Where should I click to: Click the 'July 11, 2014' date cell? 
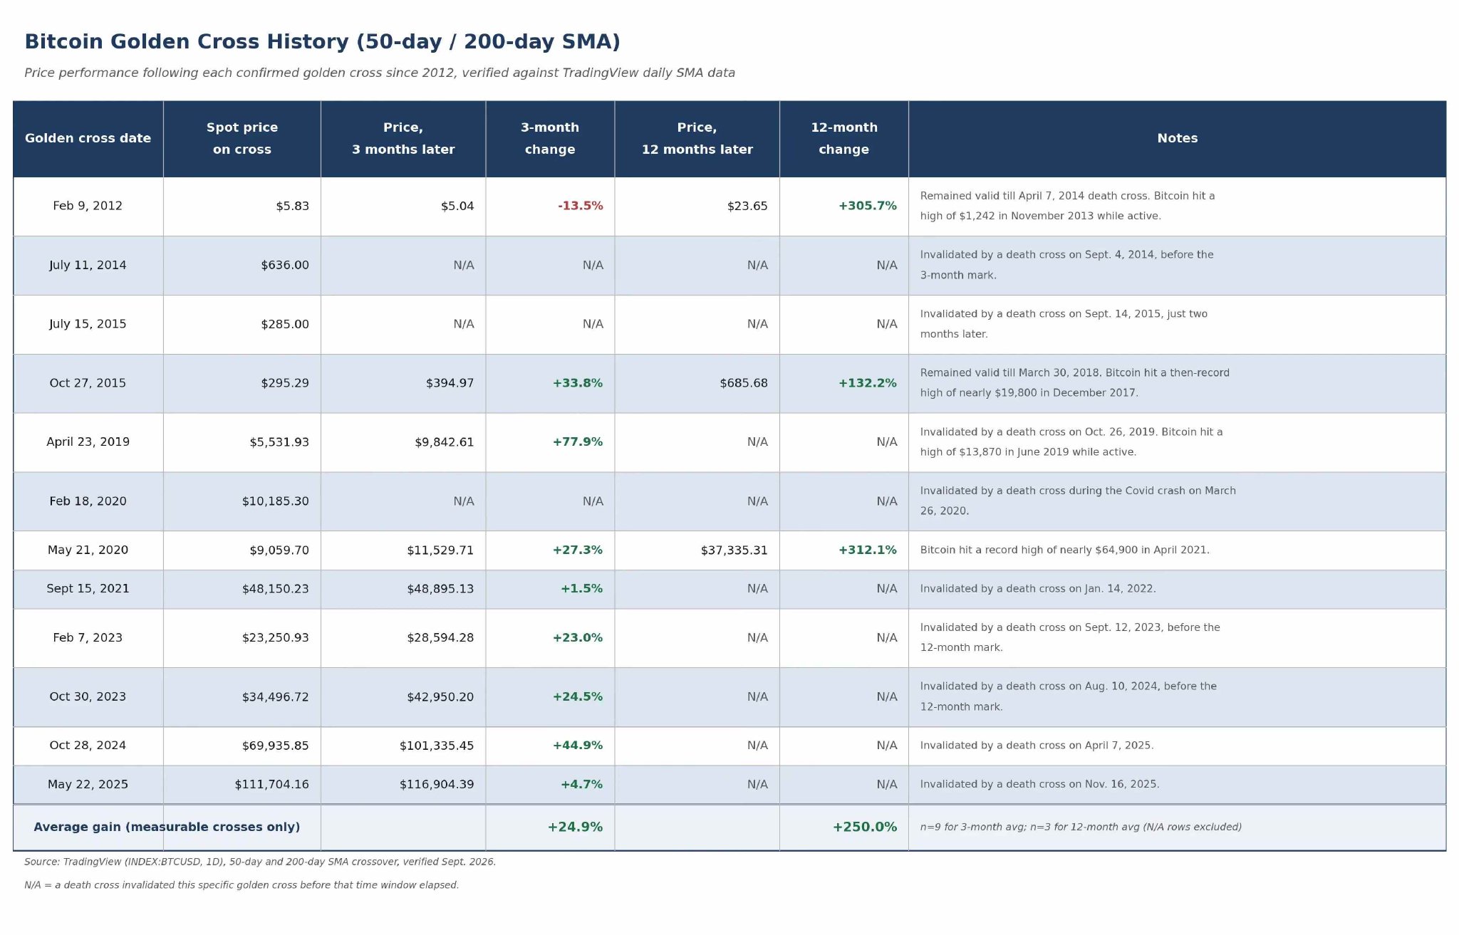(x=88, y=265)
